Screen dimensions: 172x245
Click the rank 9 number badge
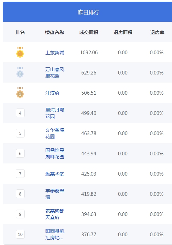coord(20,214)
